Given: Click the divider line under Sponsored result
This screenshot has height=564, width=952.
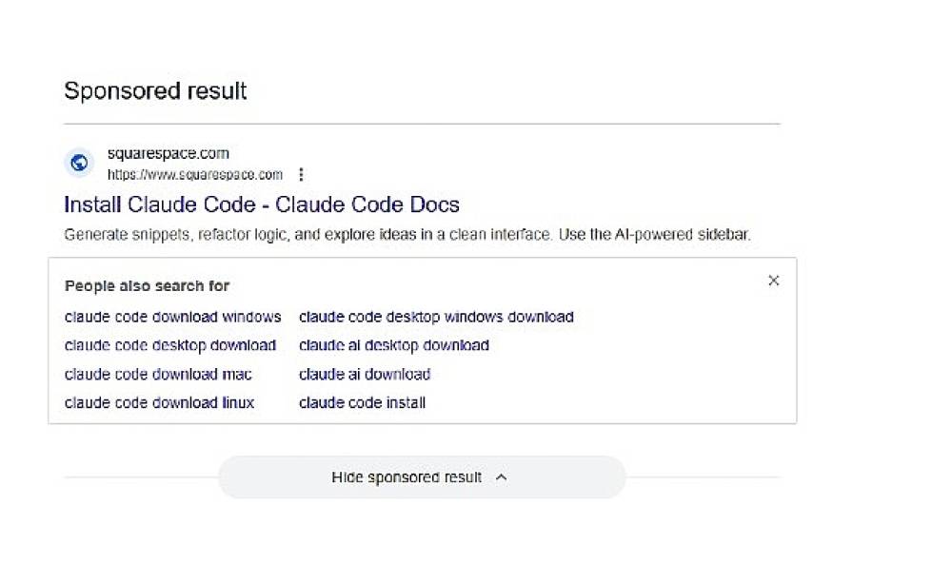Looking at the screenshot, I should click(422, 124).
